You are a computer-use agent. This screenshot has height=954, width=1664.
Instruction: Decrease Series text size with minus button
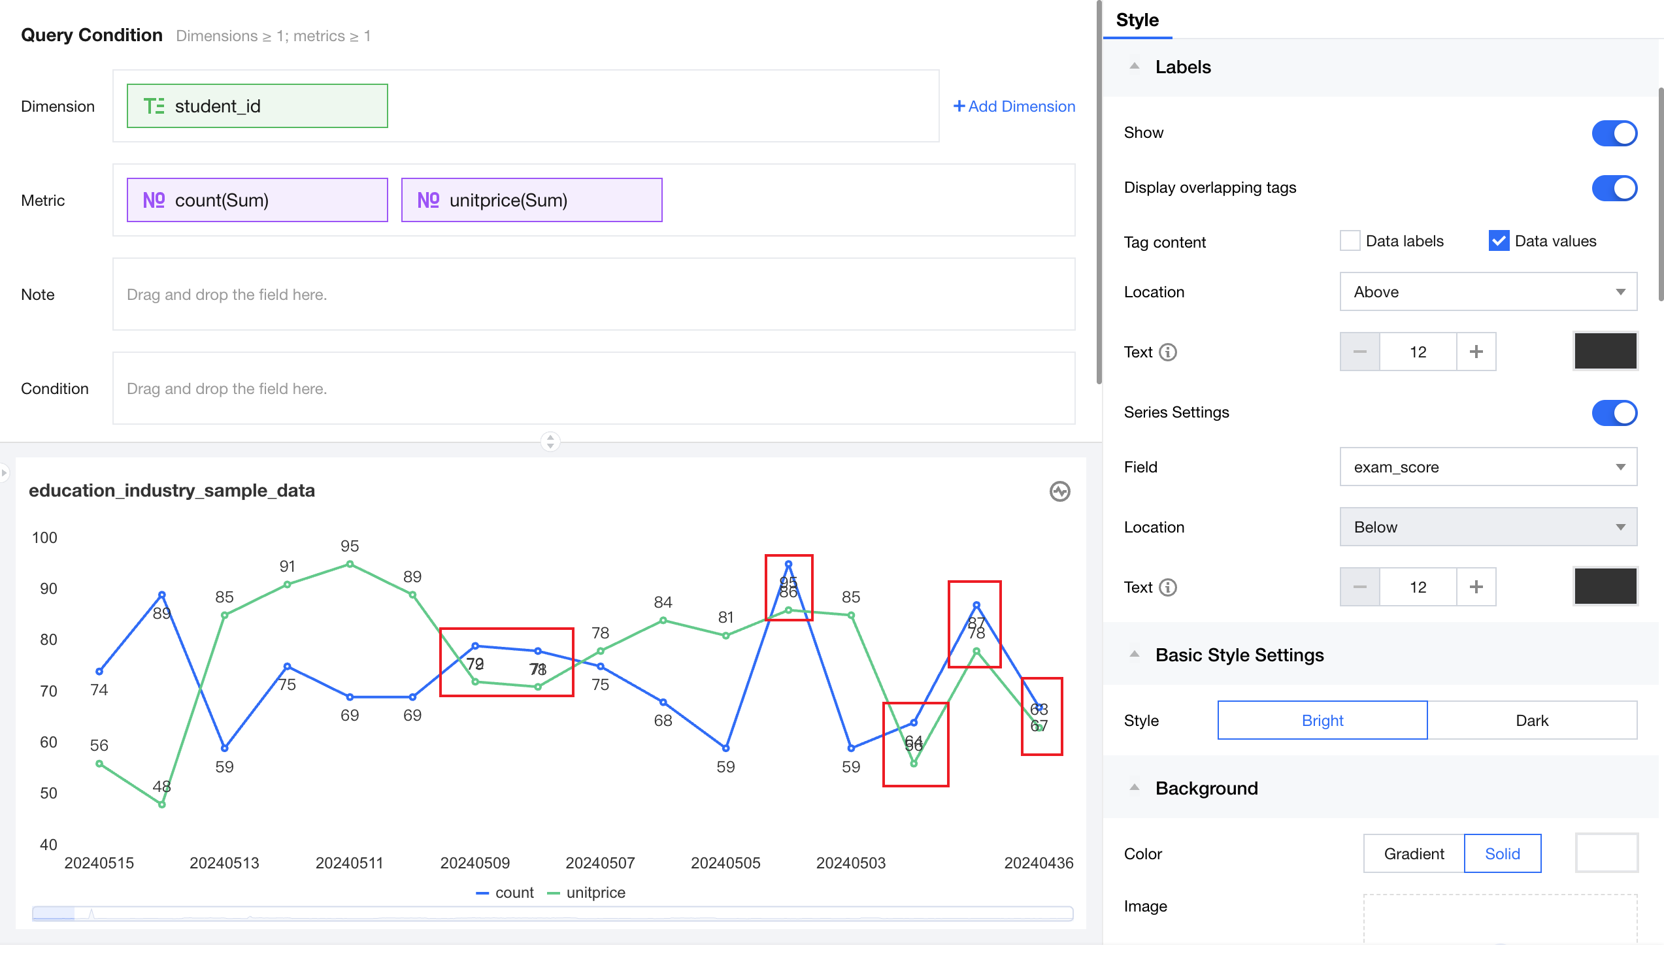1359,587
